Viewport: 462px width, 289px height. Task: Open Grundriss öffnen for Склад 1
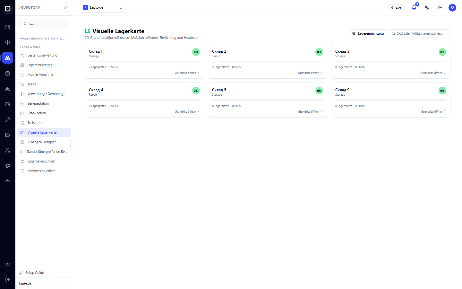pyautogui.click(x=187, y=73)
